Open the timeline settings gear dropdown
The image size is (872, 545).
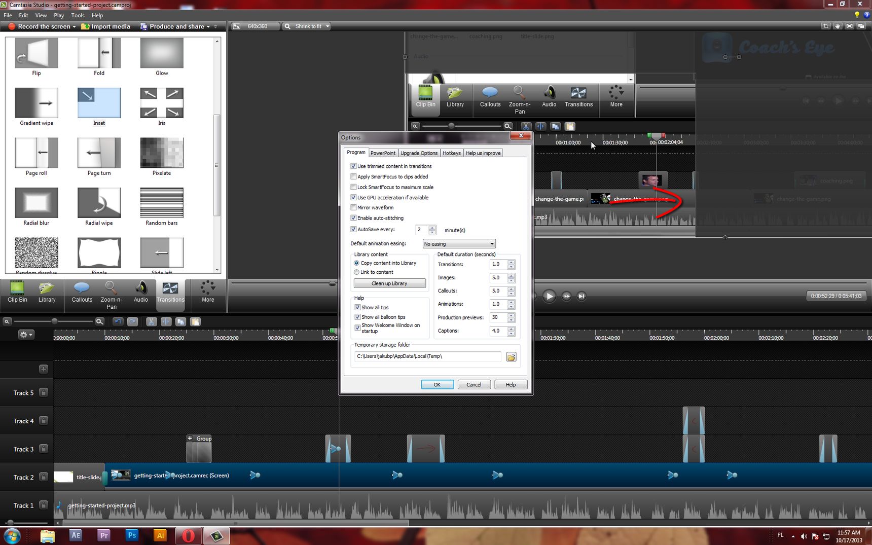point(25,335)
